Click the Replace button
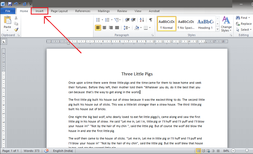The height and width of the screenshot is (154, 253). click(x=244, y=24)
